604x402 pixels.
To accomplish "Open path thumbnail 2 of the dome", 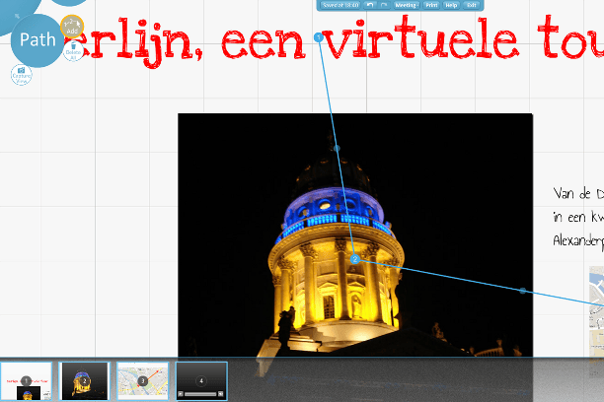I will point(85,381).
